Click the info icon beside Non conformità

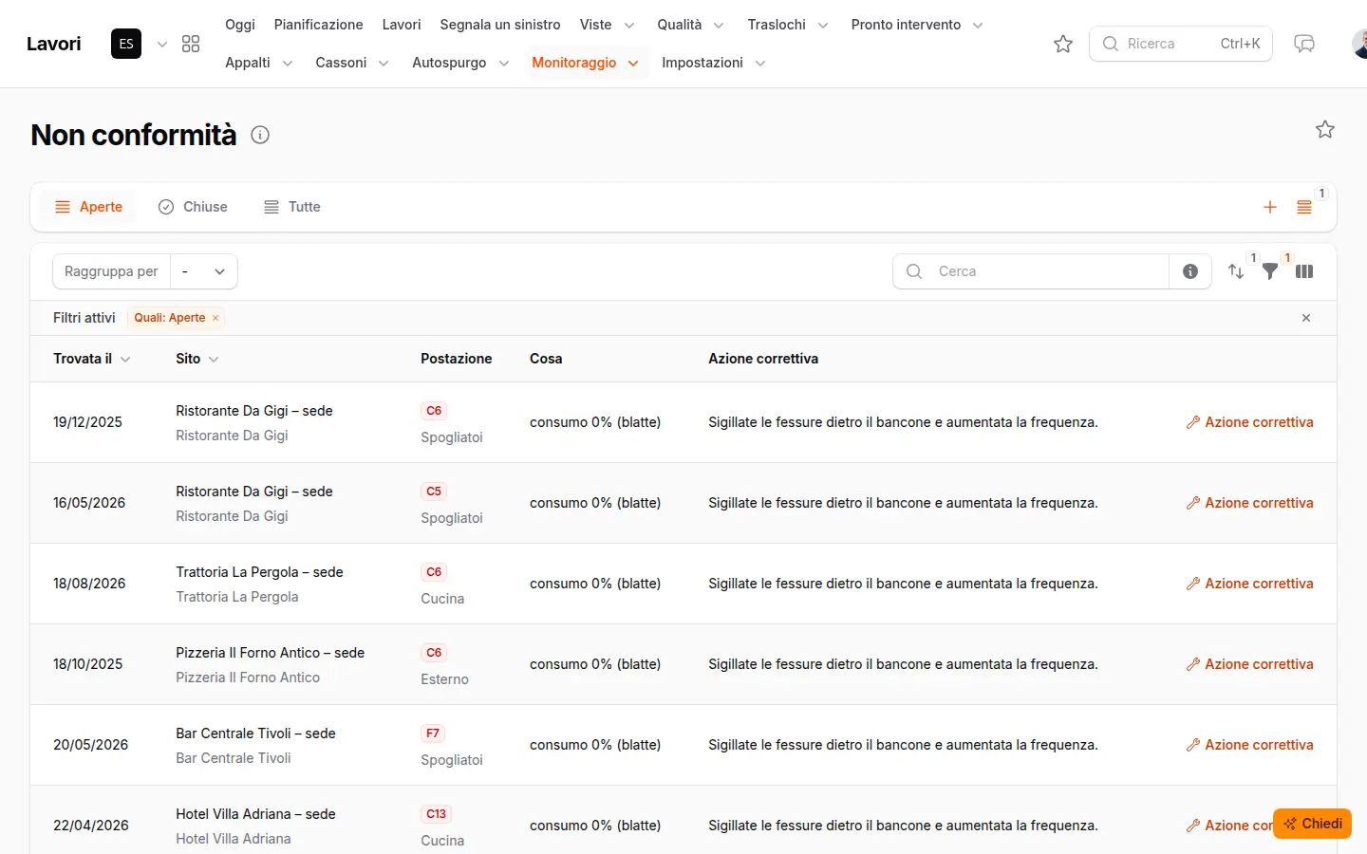pyautogui.click(x=260, y=135)
